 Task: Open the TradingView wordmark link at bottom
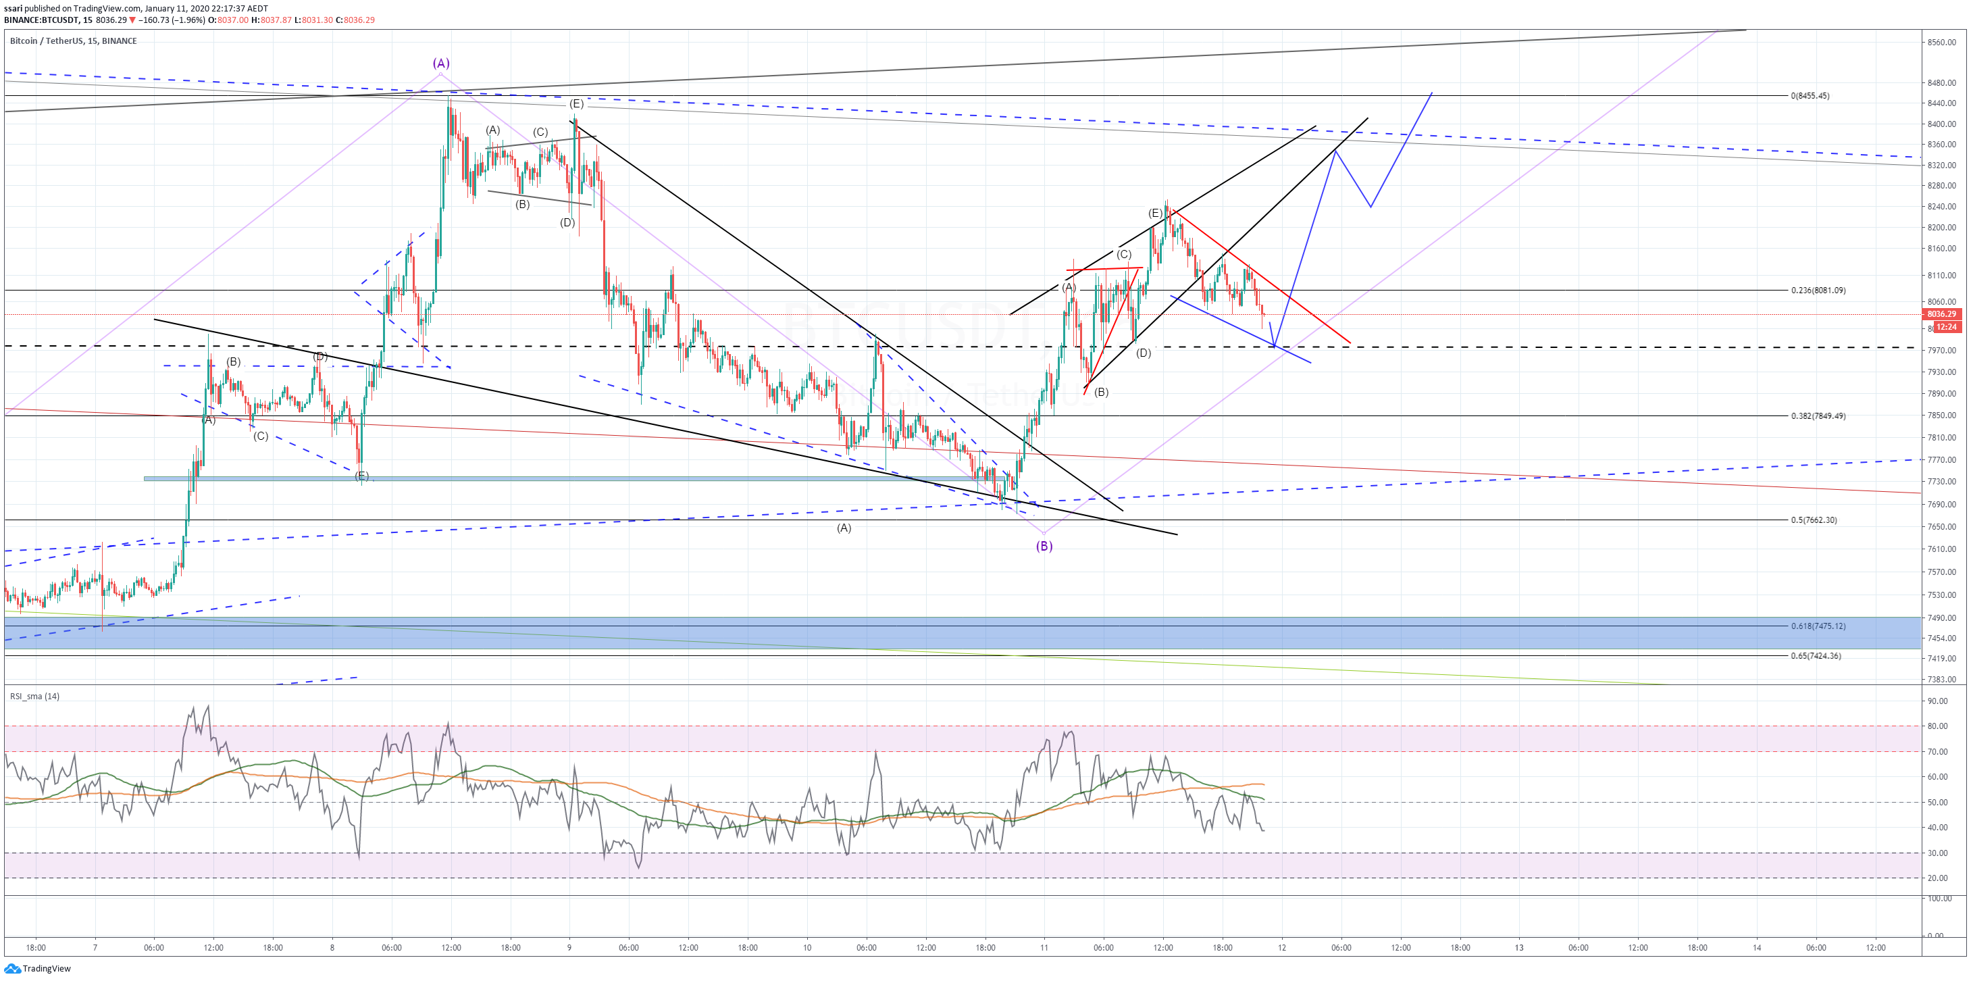47,968
